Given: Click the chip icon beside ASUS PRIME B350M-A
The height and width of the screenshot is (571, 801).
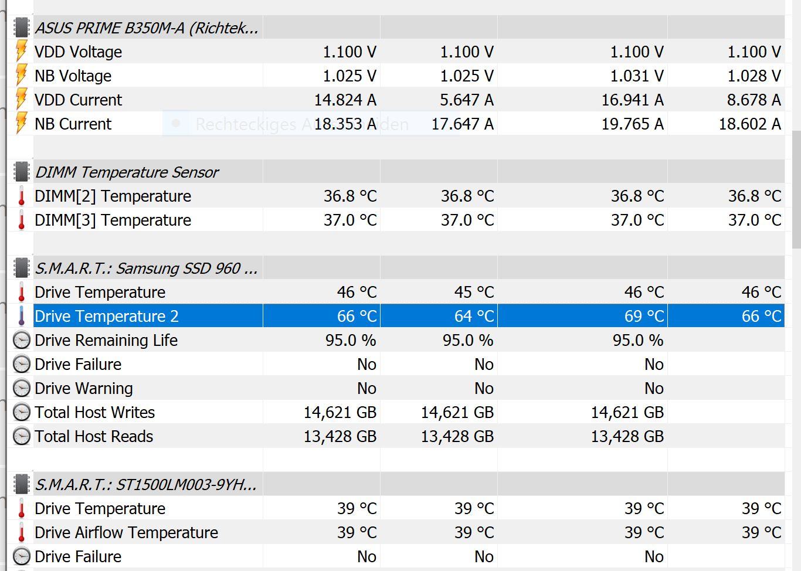Looking at the screenshot, I should [21, 28].
